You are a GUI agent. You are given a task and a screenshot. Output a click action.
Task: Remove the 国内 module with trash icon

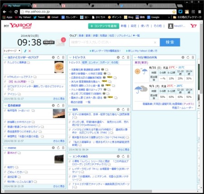coord(128,109)
